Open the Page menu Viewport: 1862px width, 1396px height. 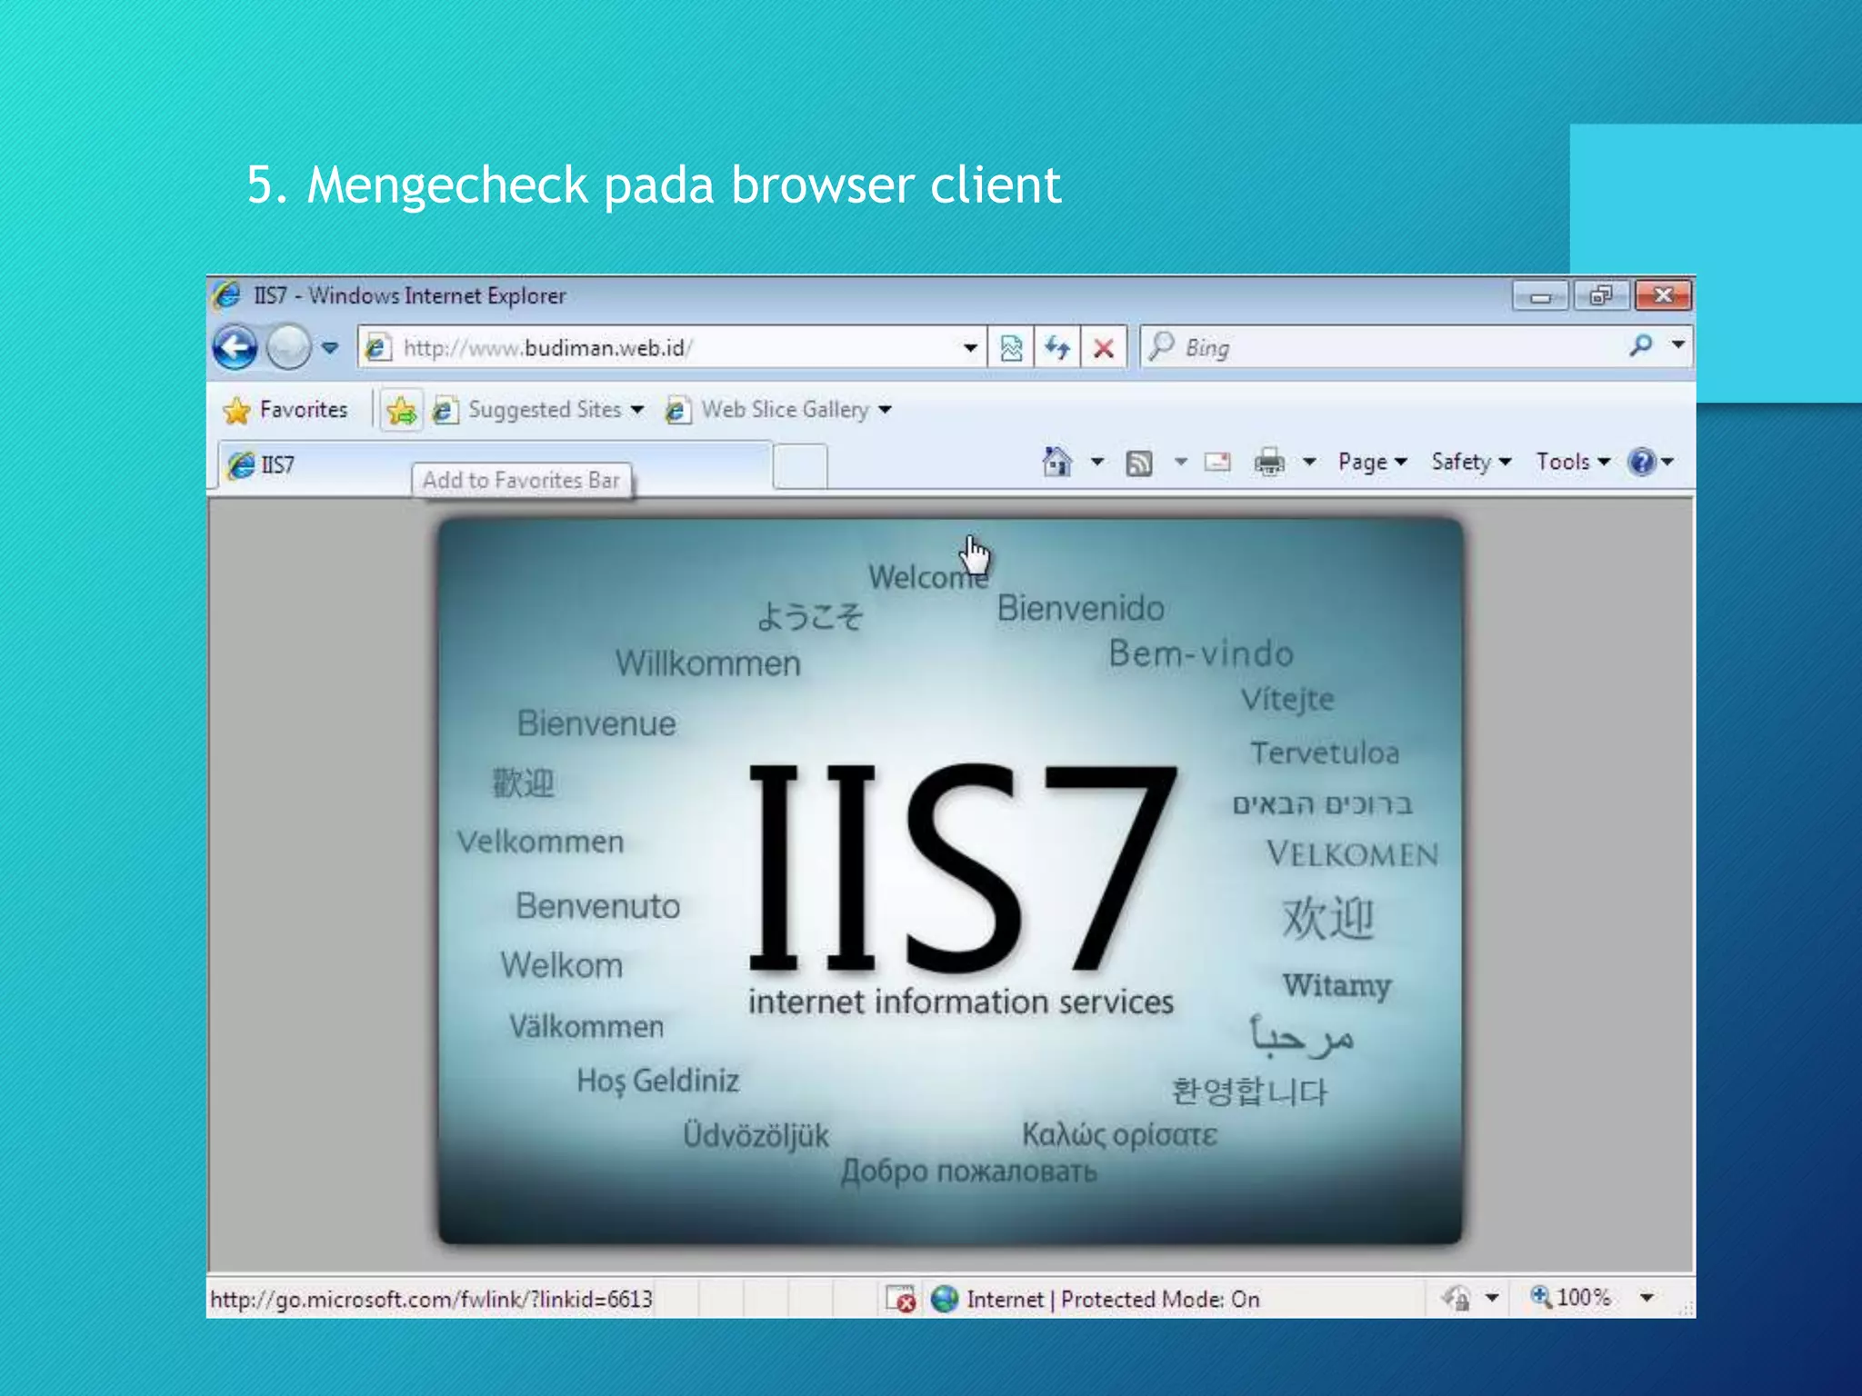1372,462
